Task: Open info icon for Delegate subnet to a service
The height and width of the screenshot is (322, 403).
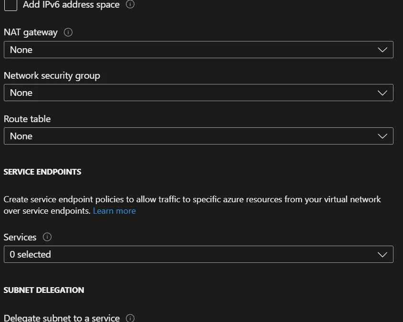Action: (130, 318)
